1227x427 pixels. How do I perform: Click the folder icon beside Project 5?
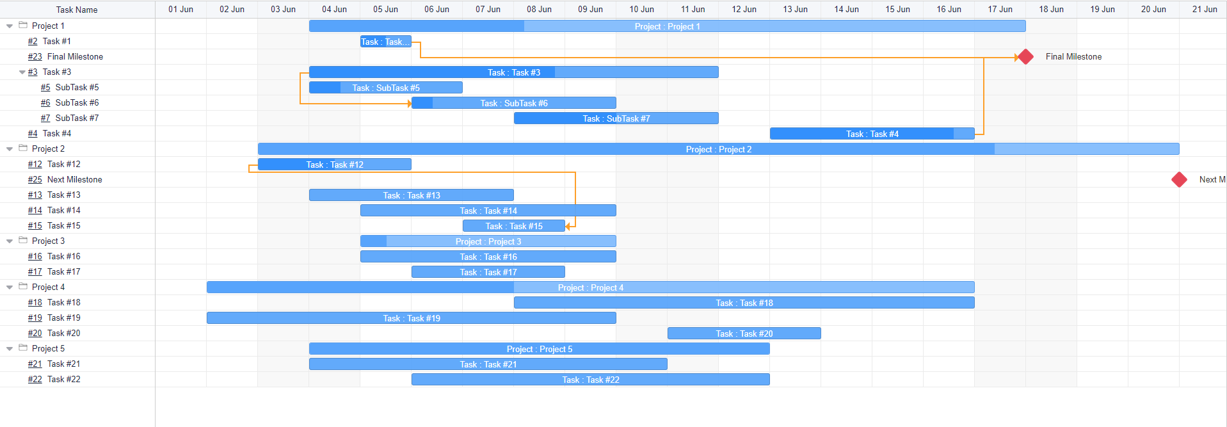[x=23, y=348]
